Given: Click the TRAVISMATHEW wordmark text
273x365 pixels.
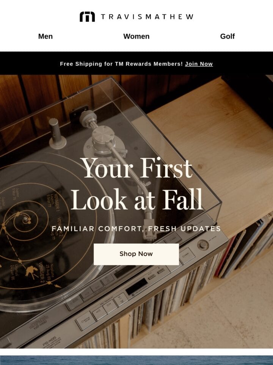Looking at the screenshot, I should 147,16.
